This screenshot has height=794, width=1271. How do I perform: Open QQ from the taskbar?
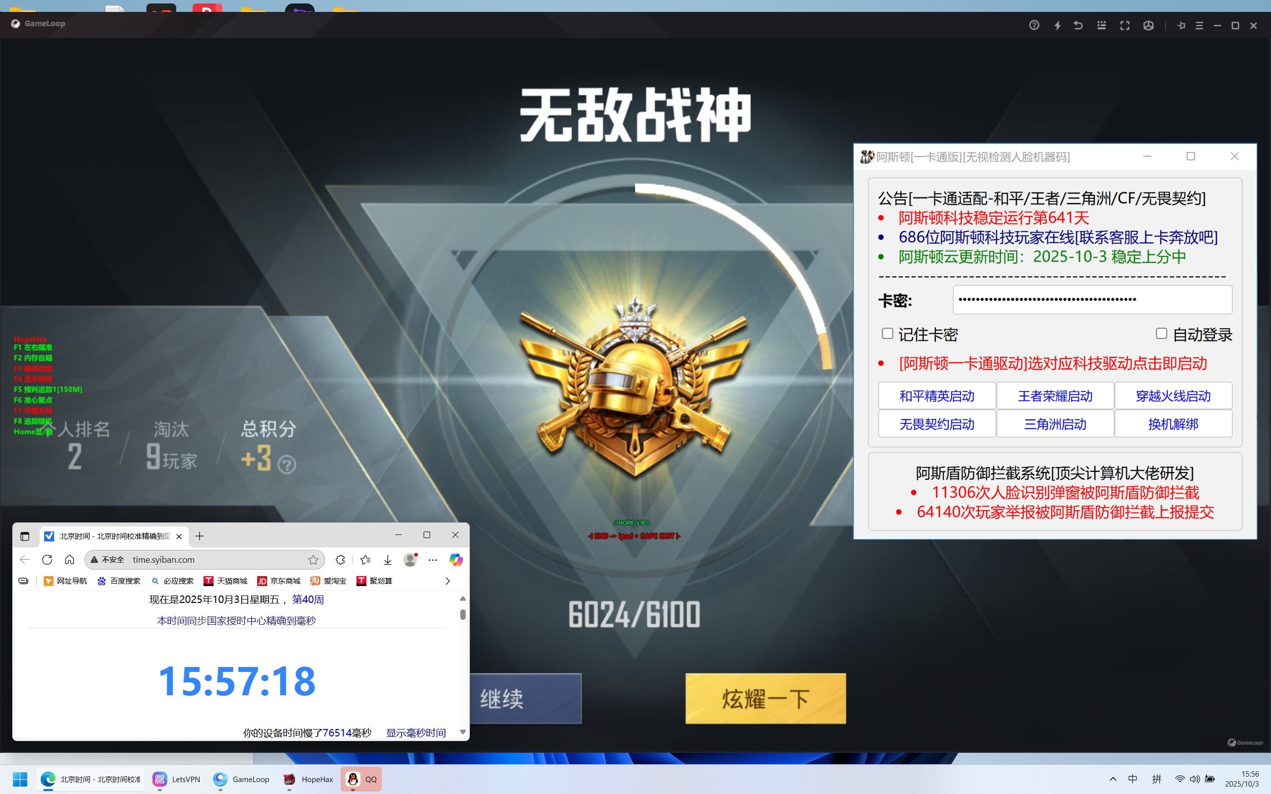[362, 779]
